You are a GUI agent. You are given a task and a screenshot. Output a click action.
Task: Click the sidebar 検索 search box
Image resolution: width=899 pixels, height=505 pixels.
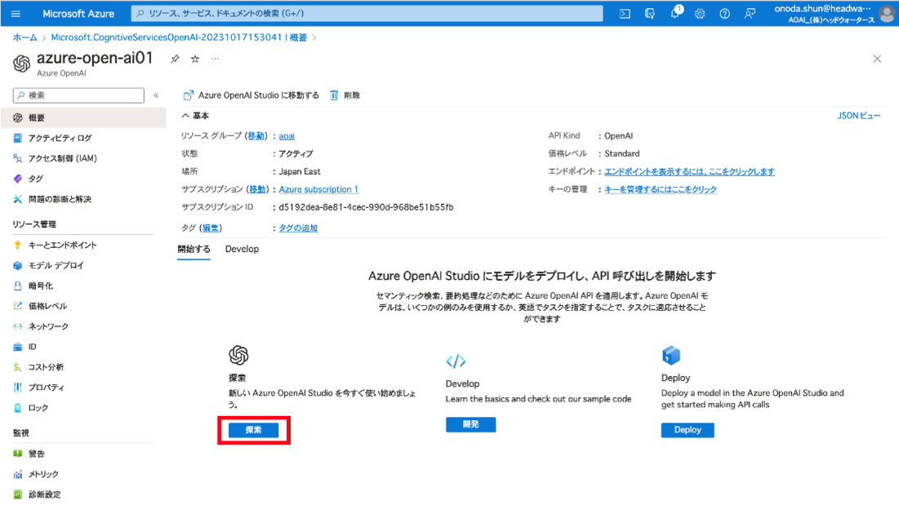(x=78, y=95)
